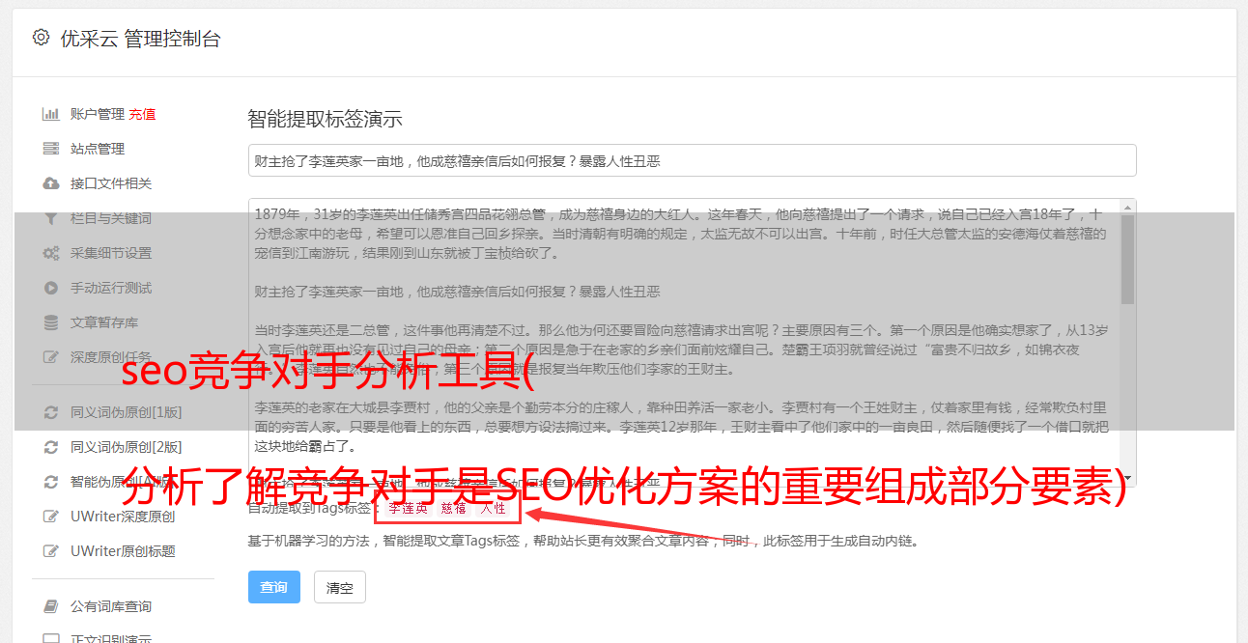Screen dimensions: 1248x643
Task: Click the refresh icon beside 同义词伪原创[1版]
Action: pyautogui.click(x=51, y=412)
